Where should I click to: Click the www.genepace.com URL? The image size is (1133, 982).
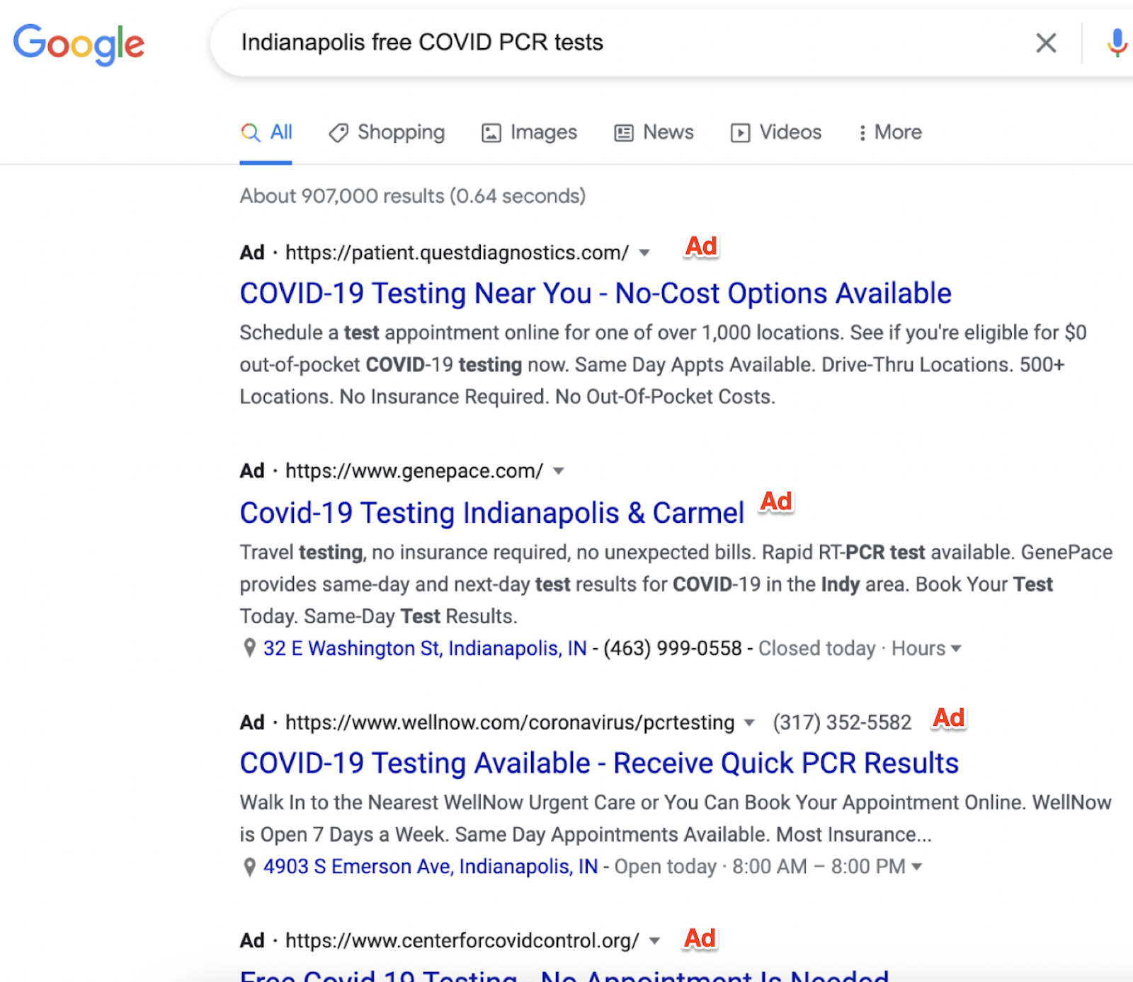tap(414, 471)
